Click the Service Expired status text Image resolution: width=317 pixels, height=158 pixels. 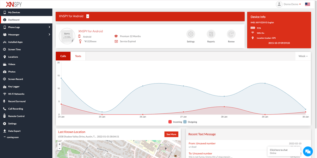[x=128, y=41]
